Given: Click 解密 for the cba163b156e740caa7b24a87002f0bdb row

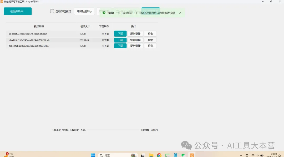Looking at the screenshot, I should (150, 40).
